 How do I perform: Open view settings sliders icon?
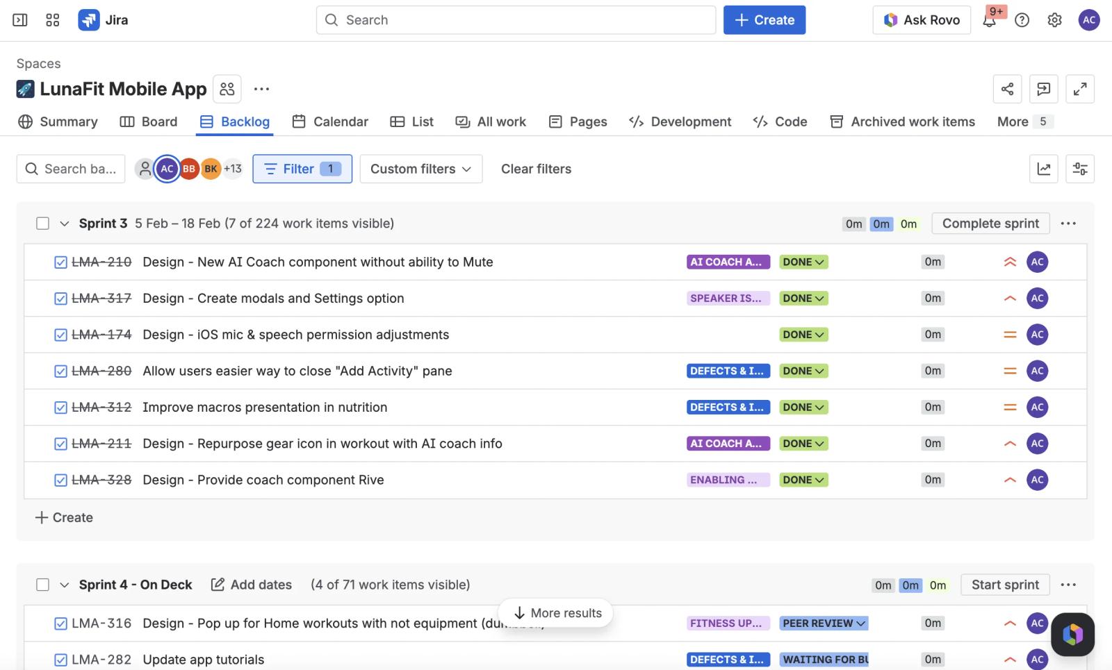pos(1080,169)
